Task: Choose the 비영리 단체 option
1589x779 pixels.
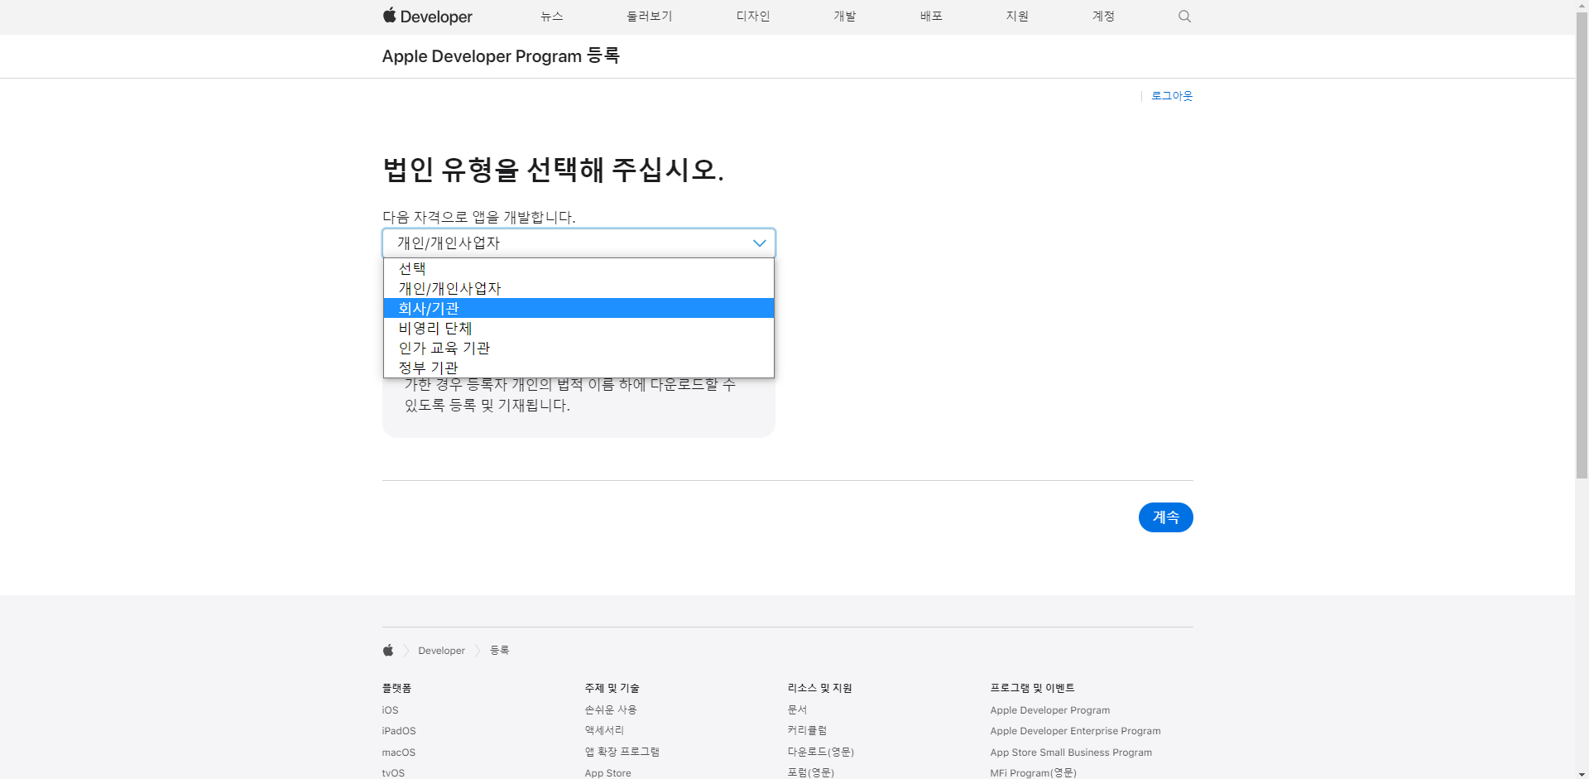Action: click(x=578, y=328)
